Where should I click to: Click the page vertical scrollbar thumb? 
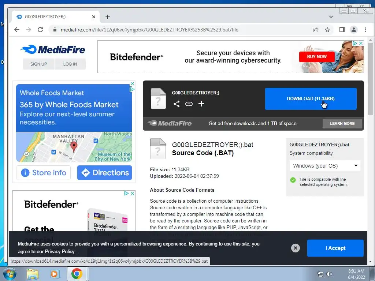point(370,79)
